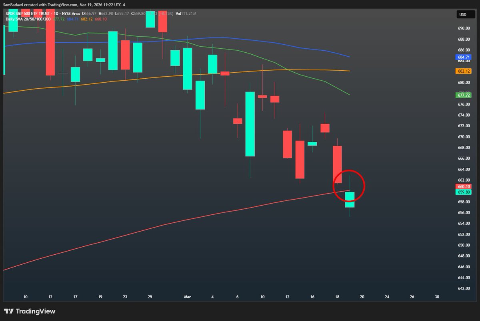Click the 666.00 price axis label

click(x=464, y=158)
